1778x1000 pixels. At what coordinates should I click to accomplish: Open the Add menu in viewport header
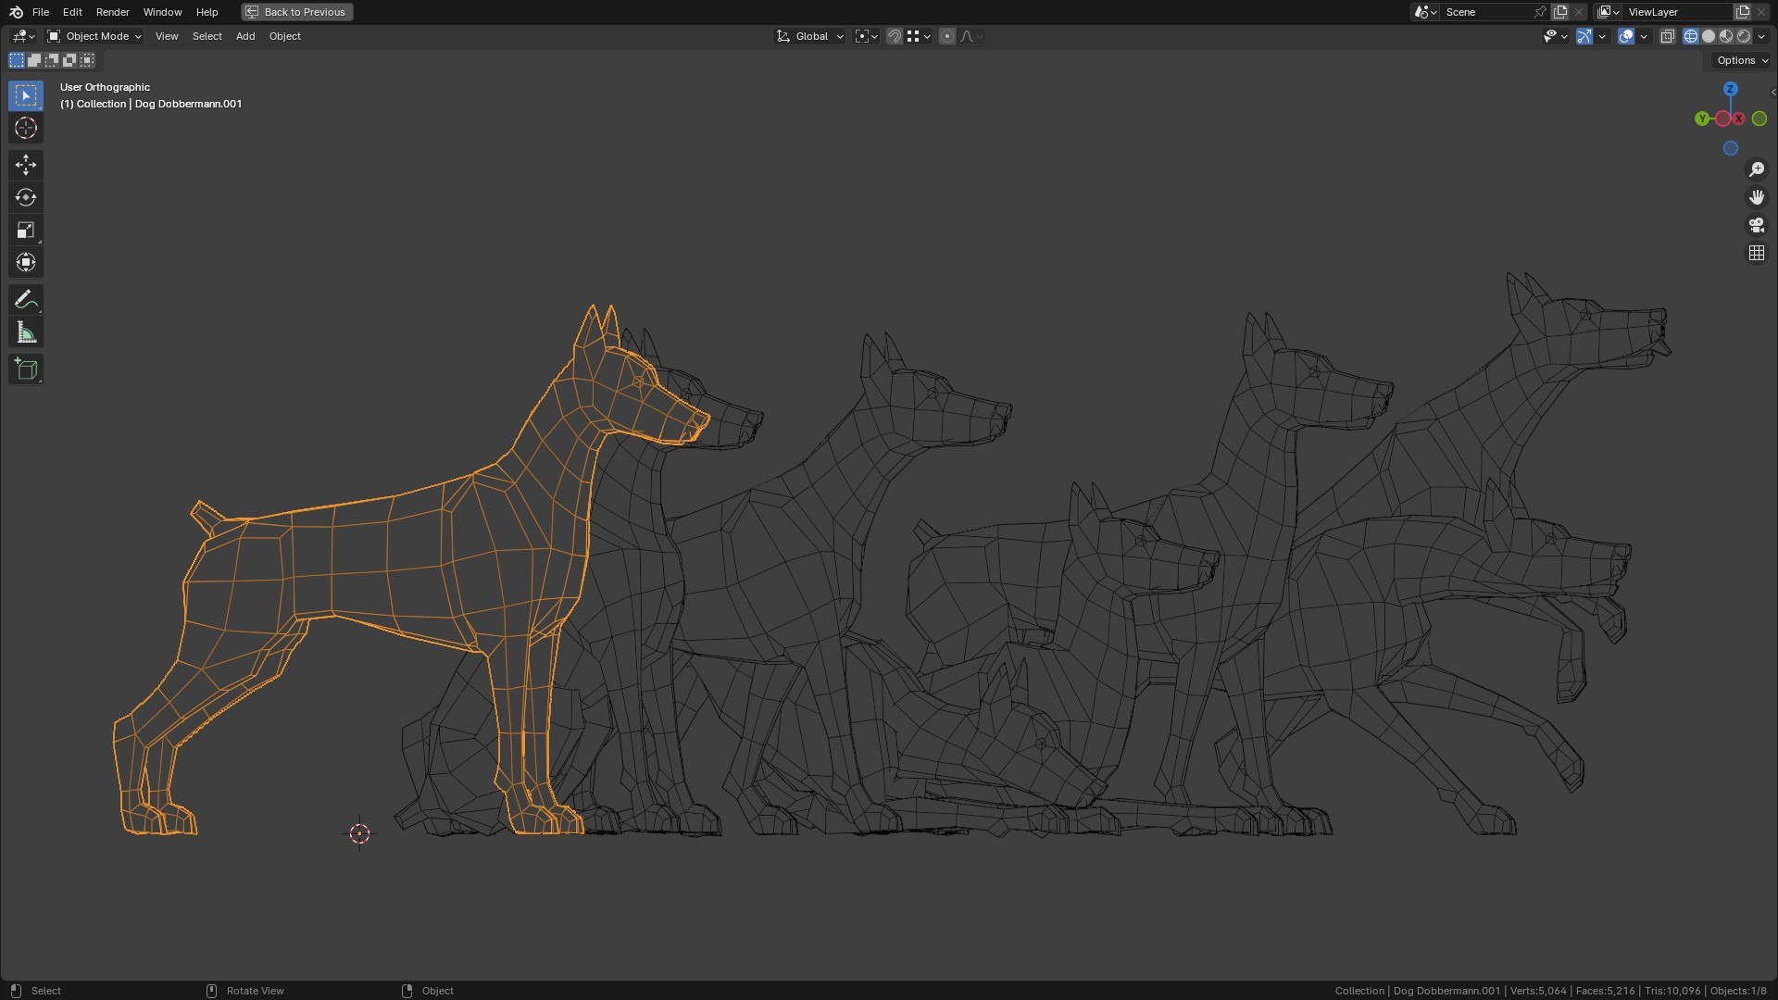point(245,36)
